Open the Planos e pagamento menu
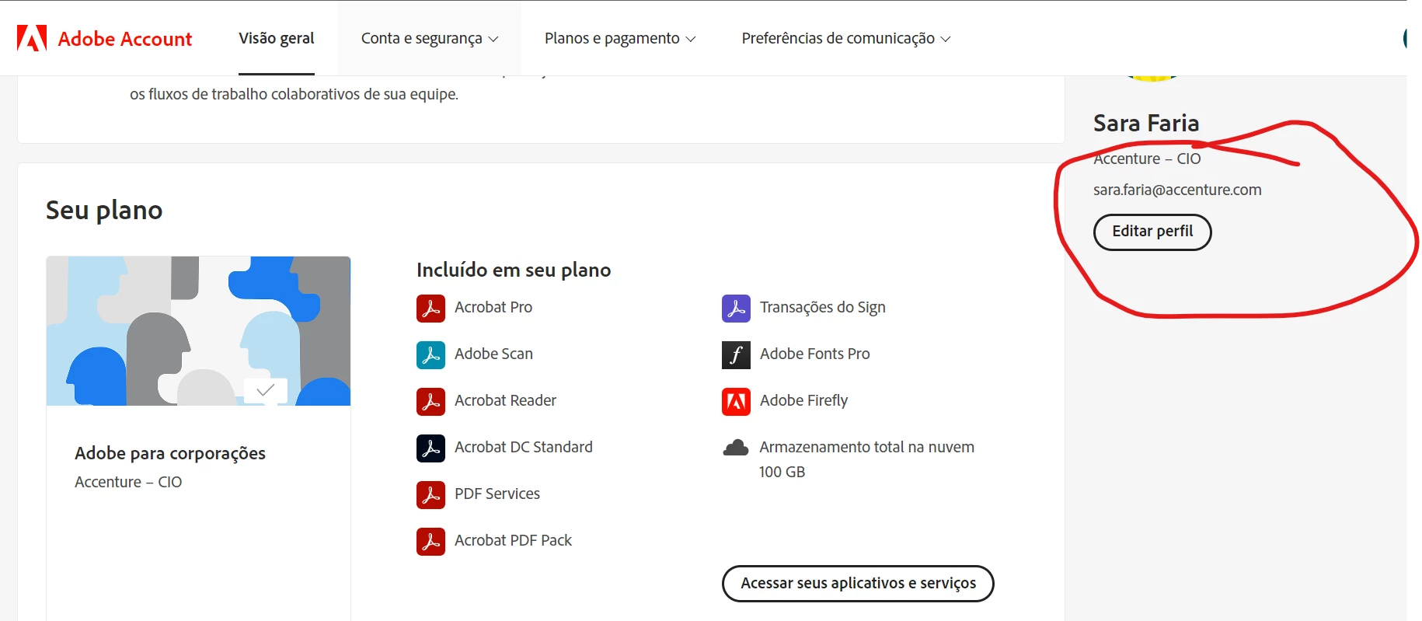 click(620, 38)
